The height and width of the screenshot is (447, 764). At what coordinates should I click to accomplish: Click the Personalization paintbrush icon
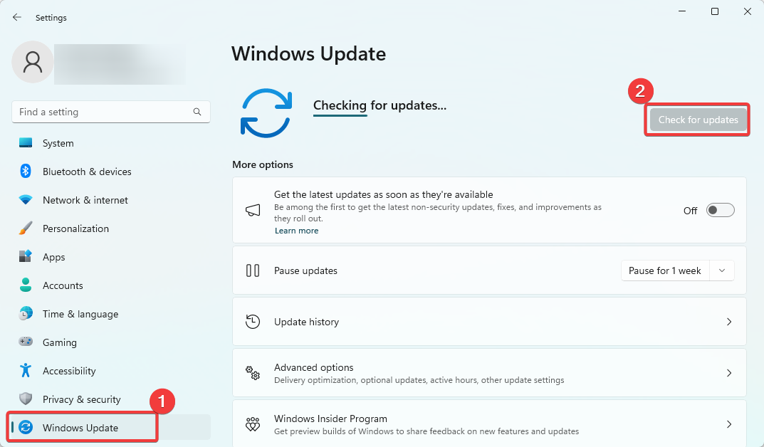click(x=26, y=228)
